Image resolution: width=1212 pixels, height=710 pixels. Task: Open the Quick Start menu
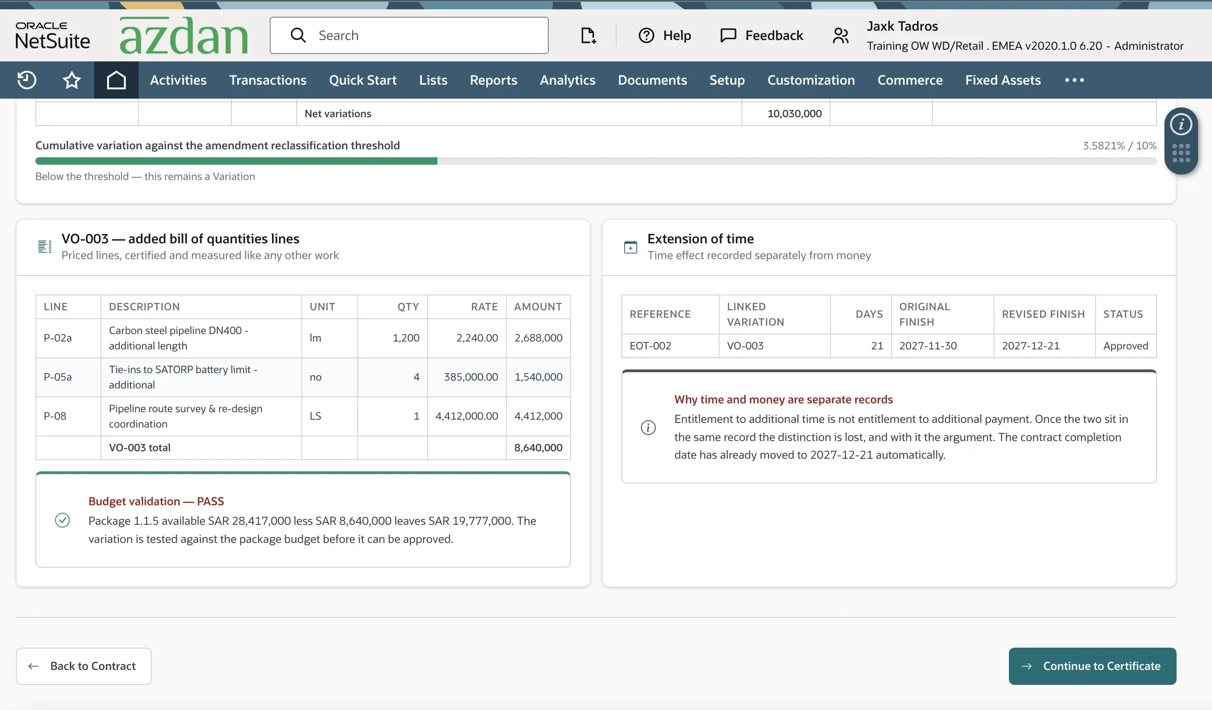point(363,80)
